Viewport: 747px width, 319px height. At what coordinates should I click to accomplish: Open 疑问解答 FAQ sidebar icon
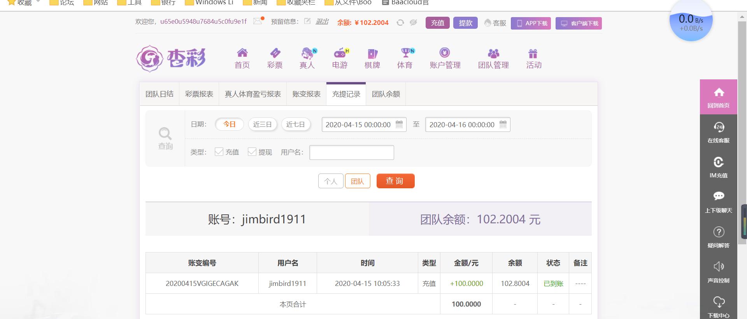(x=719, y=237)
